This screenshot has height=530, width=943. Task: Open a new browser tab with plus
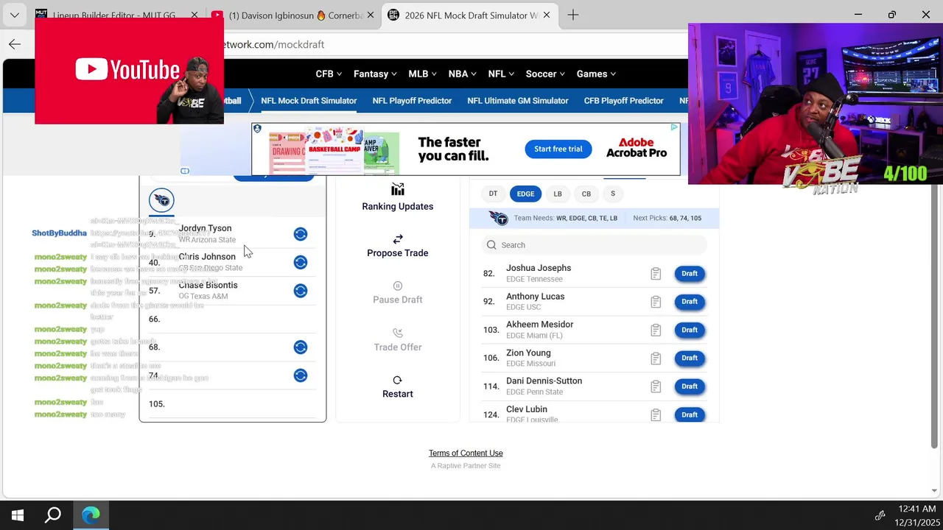(x=573, y=15)
